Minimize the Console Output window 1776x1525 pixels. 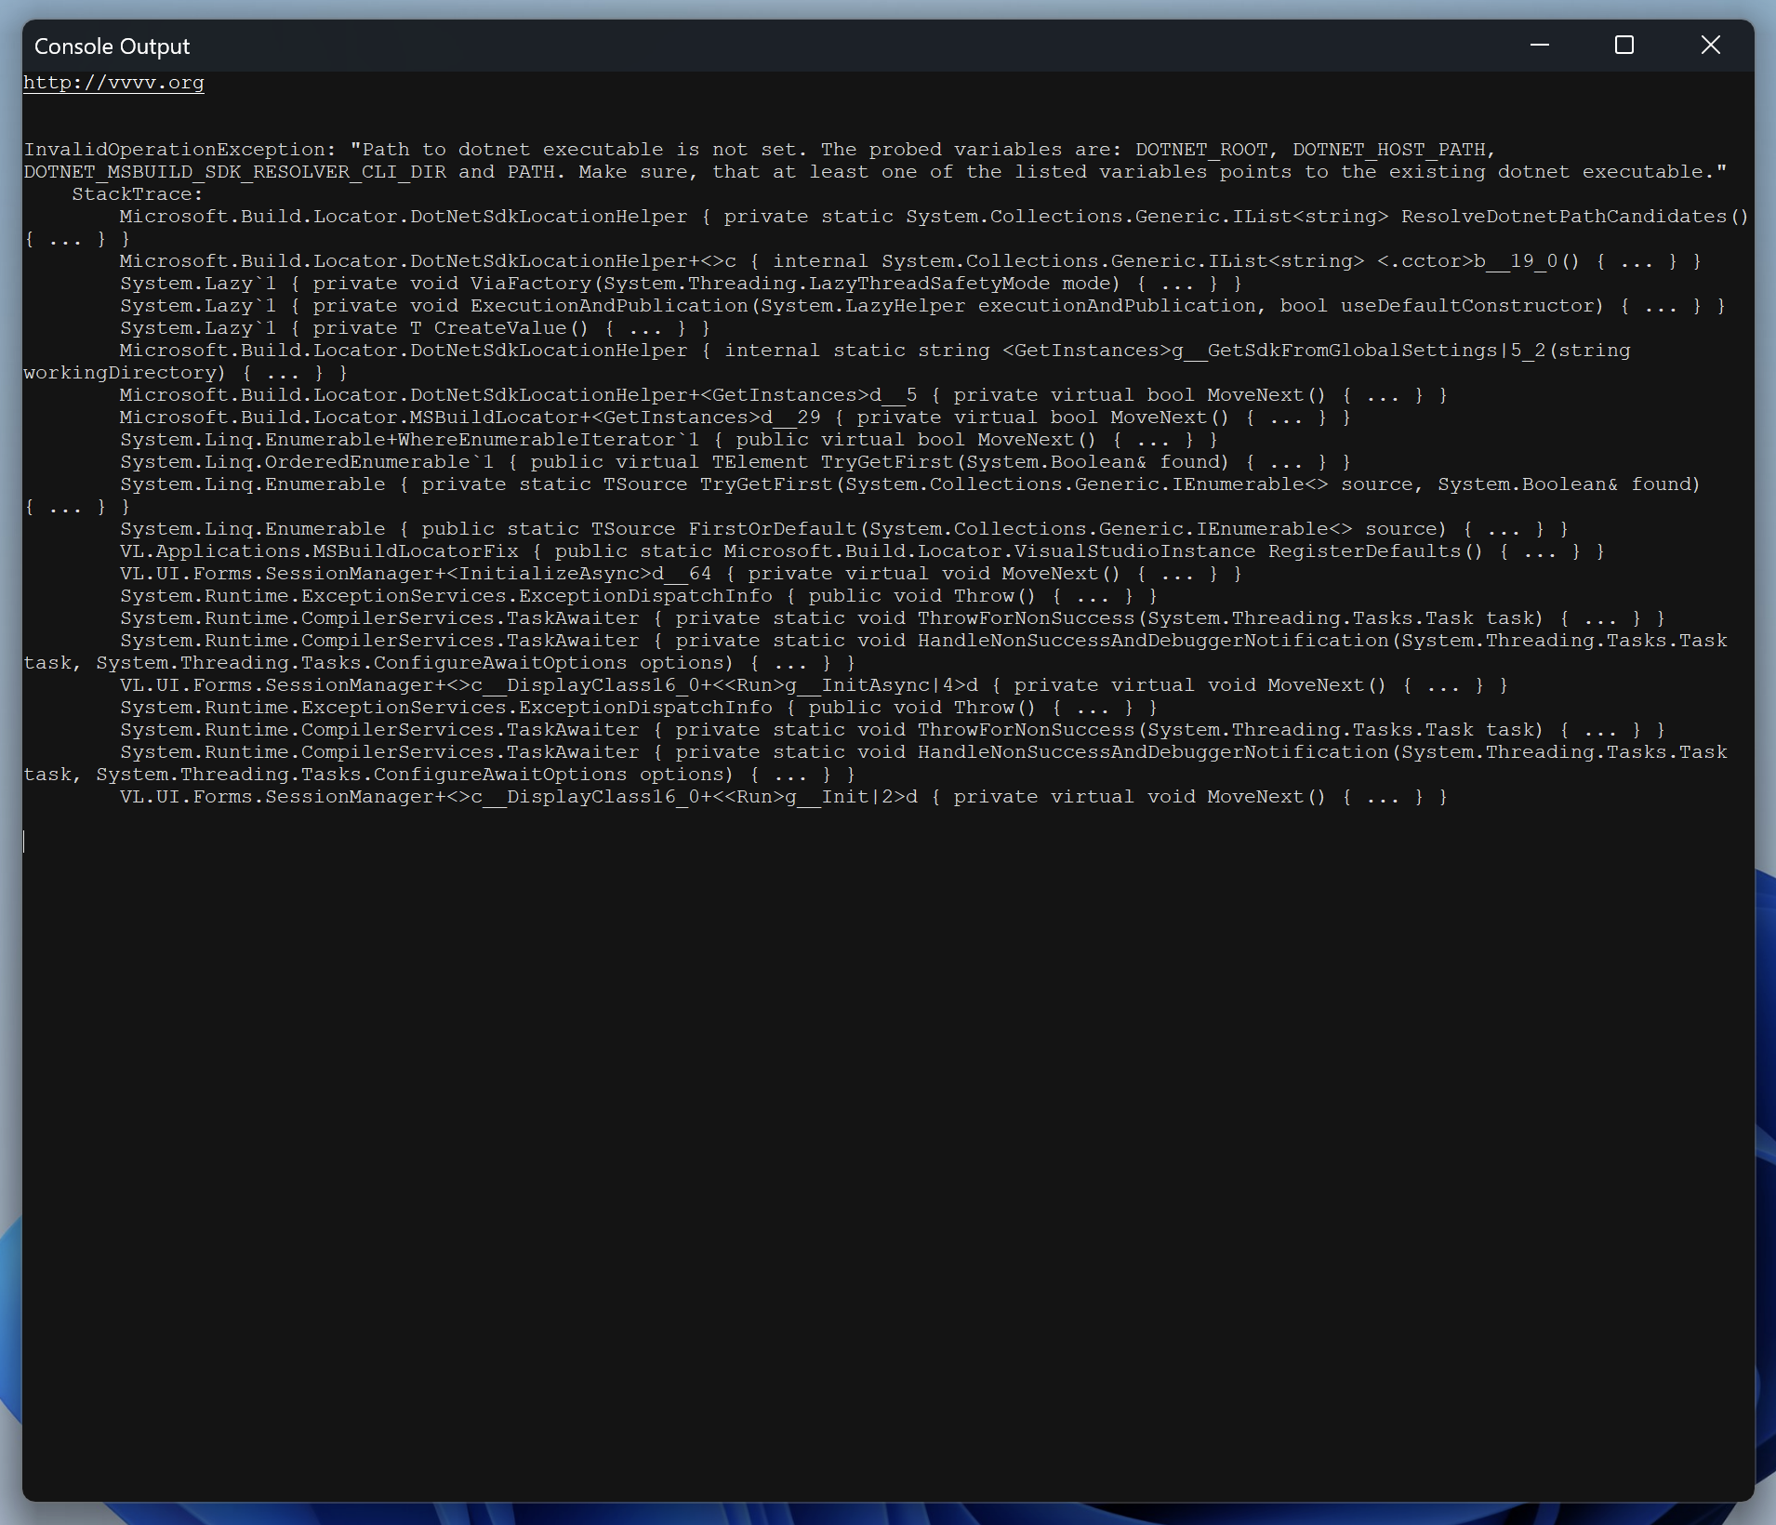(1540, 45)
